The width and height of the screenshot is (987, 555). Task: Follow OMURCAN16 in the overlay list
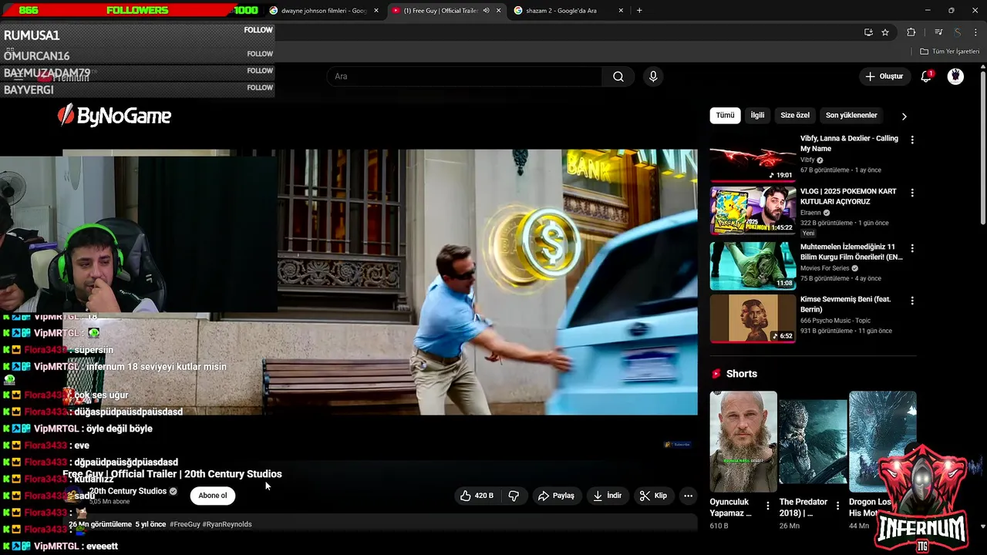[260, 54]
